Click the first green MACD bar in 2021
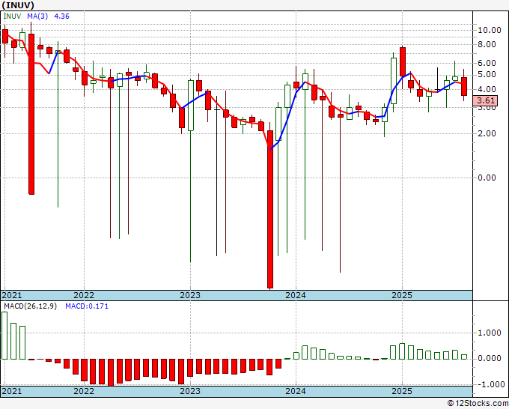The height and width of the screenshot is (409, 509). point(4,336)
